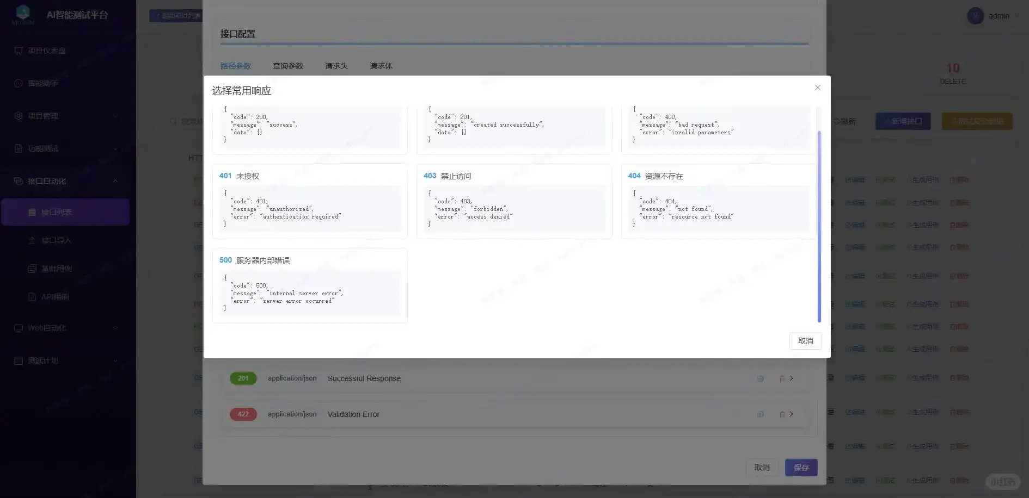Click the 项目仪表盘 dashboard icon in sidebar

pyautogui.click(x=19, y=51)
